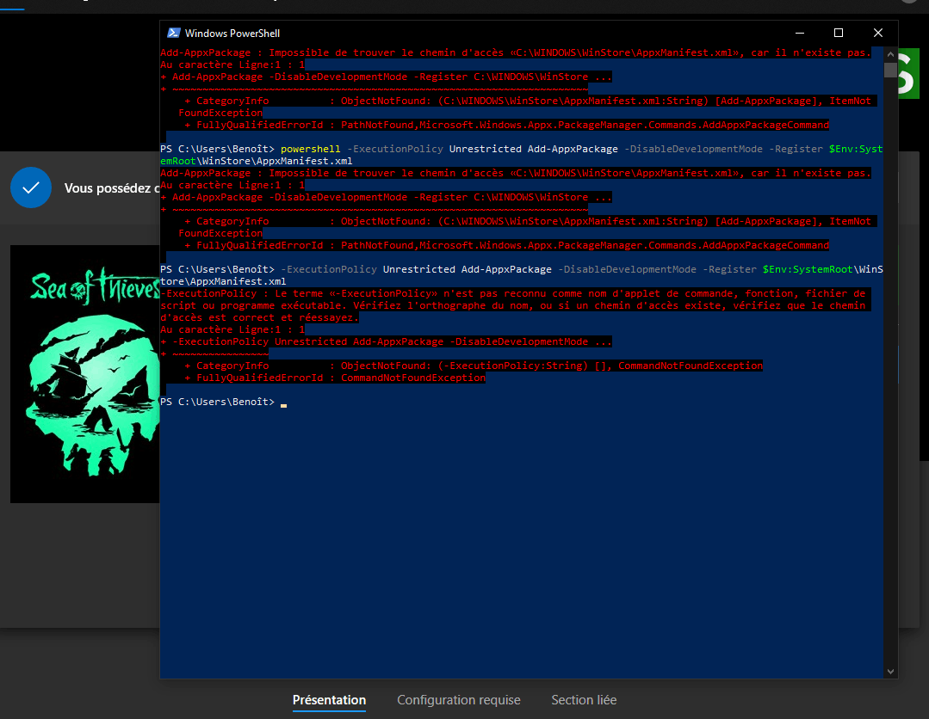Click the green '$Env:SystemRoot' variable text

click(808, 269)
